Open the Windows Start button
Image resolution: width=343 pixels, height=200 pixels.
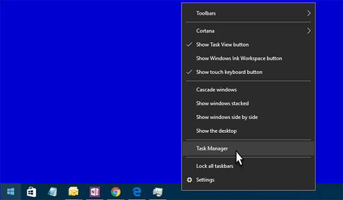point(11,191)
